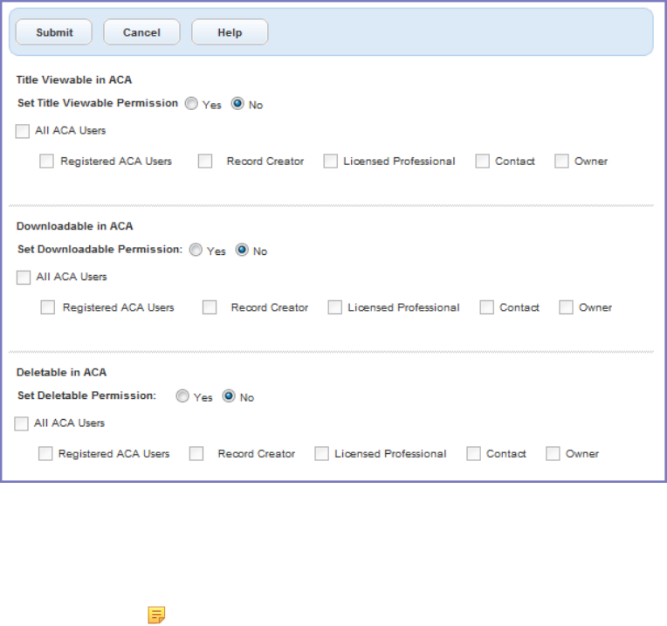Click the 'Title Viewable in ACA' heading
Screen dimensions: 667x626
(74, 80)
